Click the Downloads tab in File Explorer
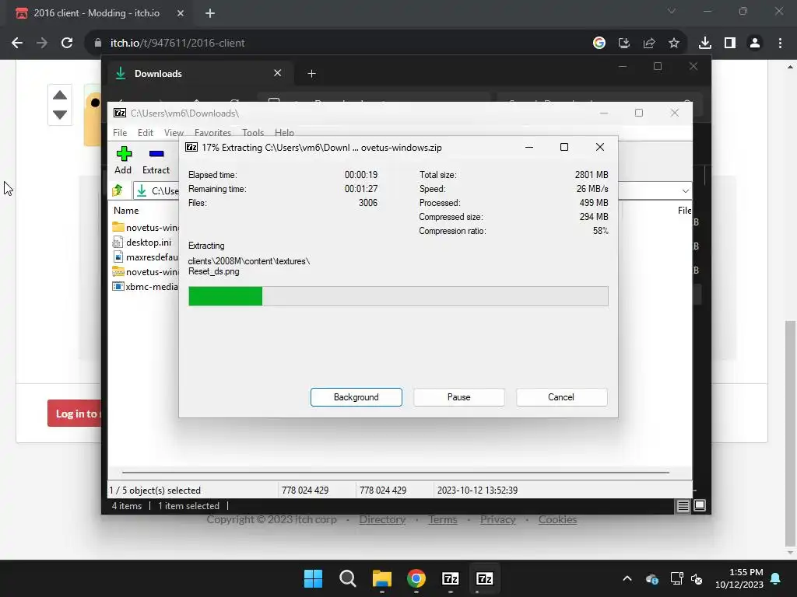Screen dimensions: 797x597 (x=198, y=74)
